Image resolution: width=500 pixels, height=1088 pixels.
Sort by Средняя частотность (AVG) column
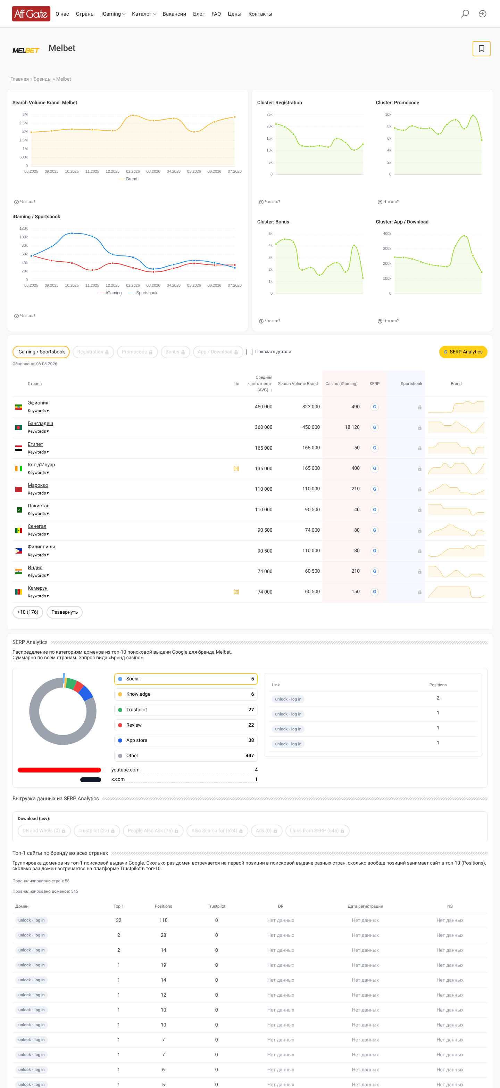coord(260,384)
